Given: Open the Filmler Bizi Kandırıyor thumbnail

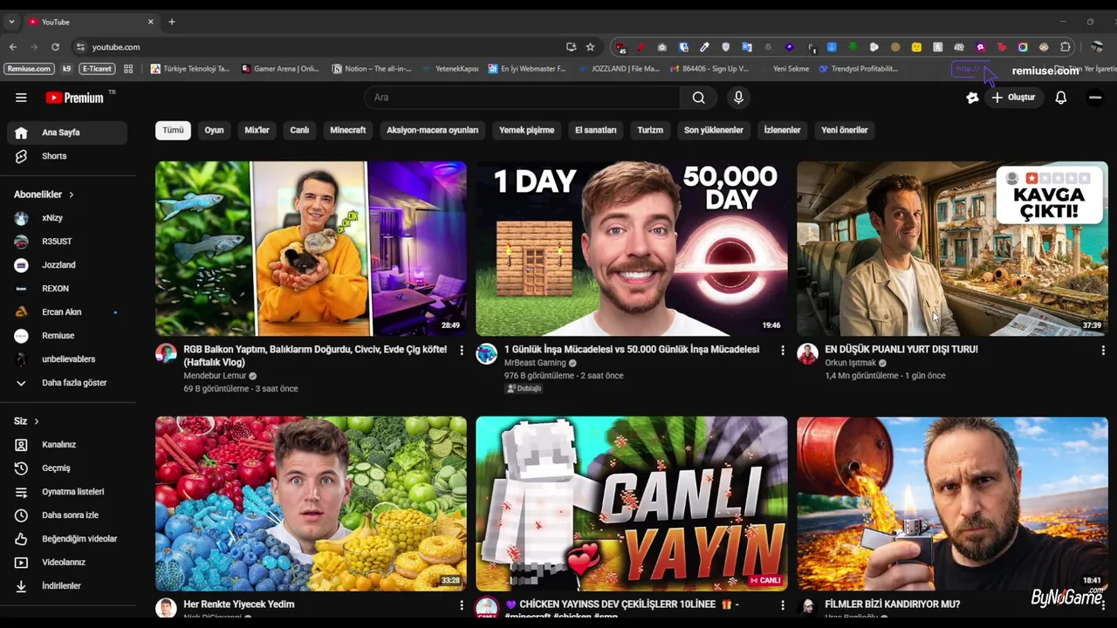Looking at the screenshot, I should pos(952,503).
